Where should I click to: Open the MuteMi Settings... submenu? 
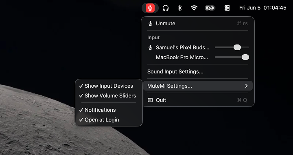click(x=198, y=86)
